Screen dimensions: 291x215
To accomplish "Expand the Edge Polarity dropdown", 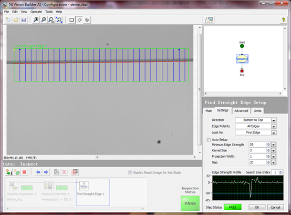I will coord(256,126).
